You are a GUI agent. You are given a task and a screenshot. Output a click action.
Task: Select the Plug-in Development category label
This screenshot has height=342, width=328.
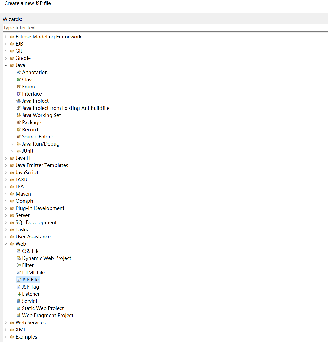[x=40, y=208]
